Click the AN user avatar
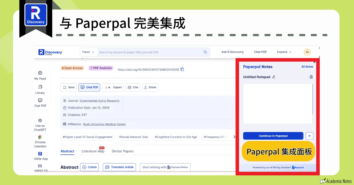 pyautogui.click(x=307, y=52)
